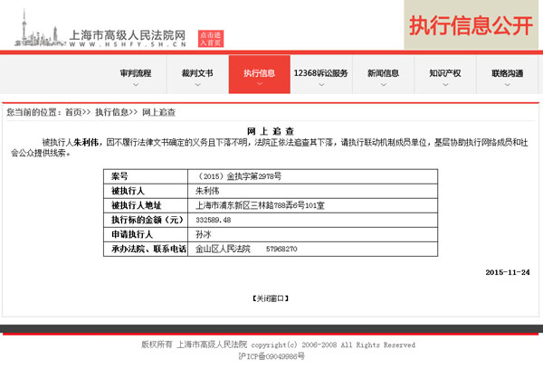Click the 被执行人地址 row label

tap(136, 205)
